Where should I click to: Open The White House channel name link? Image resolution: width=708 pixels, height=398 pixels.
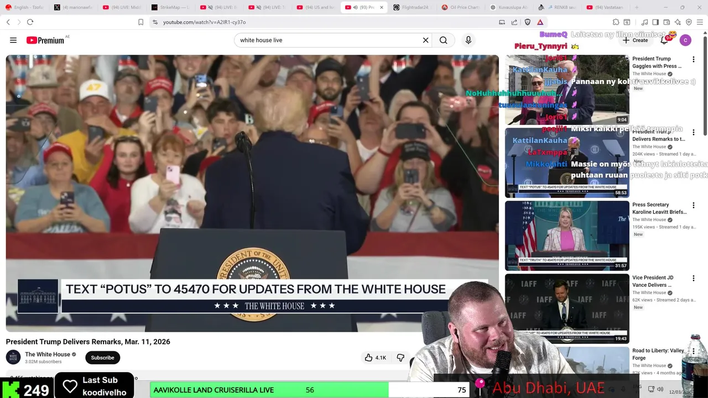tap(48, 354)
